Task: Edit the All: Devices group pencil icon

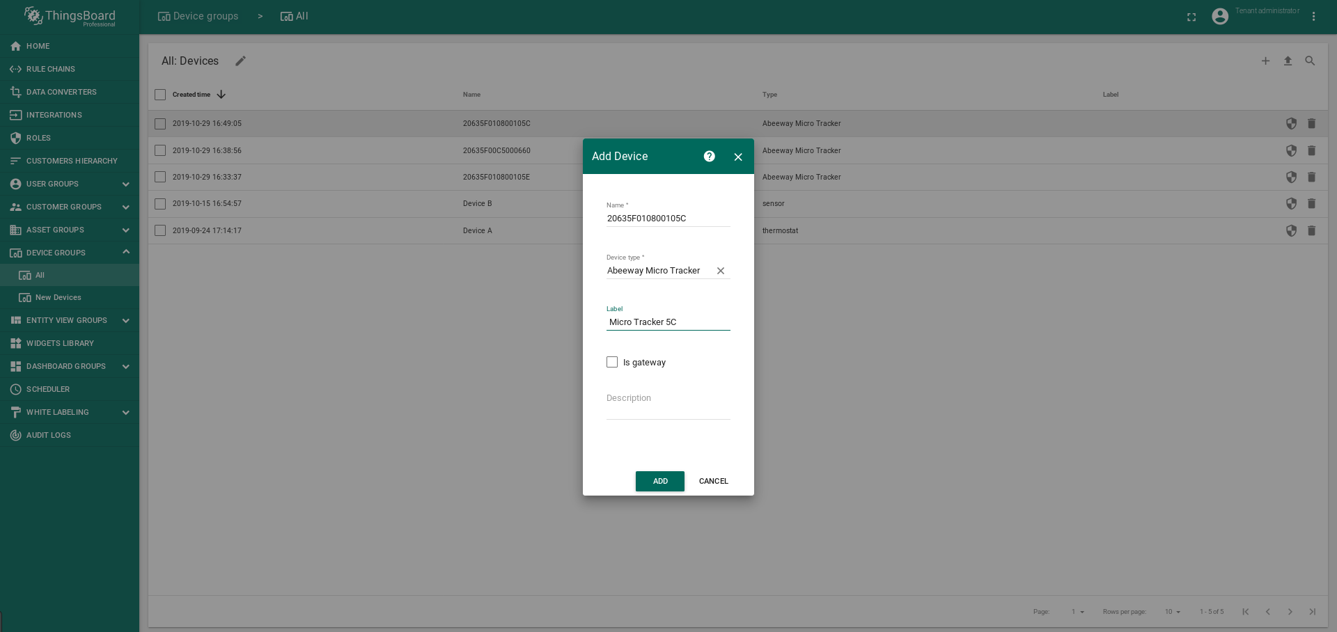Action: coord(240,61)
